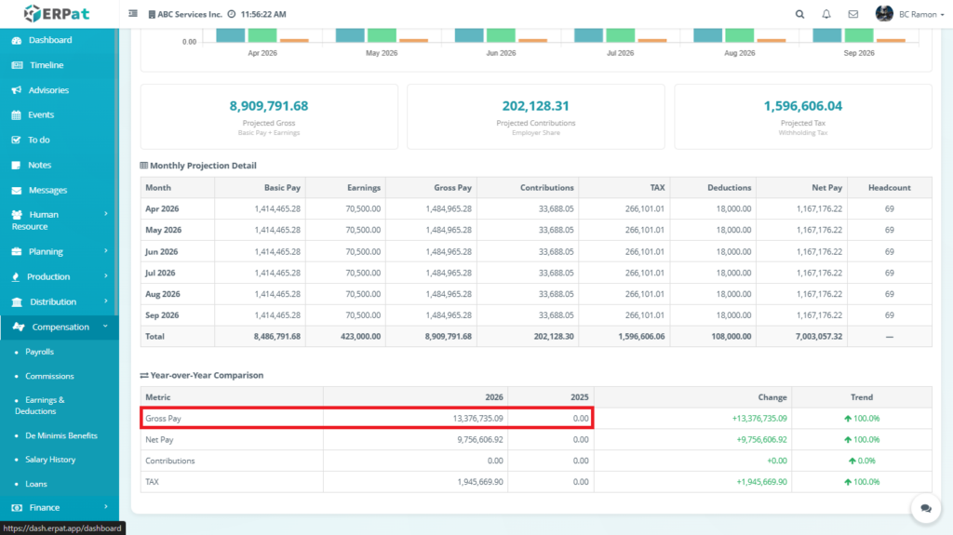Toggle the sidebar hamburger menu icon
The image size is (953, 535).
pyautogui.click(x=133, y=14)
